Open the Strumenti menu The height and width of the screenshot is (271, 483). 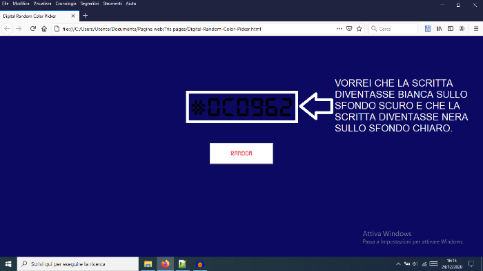point(112,3)
